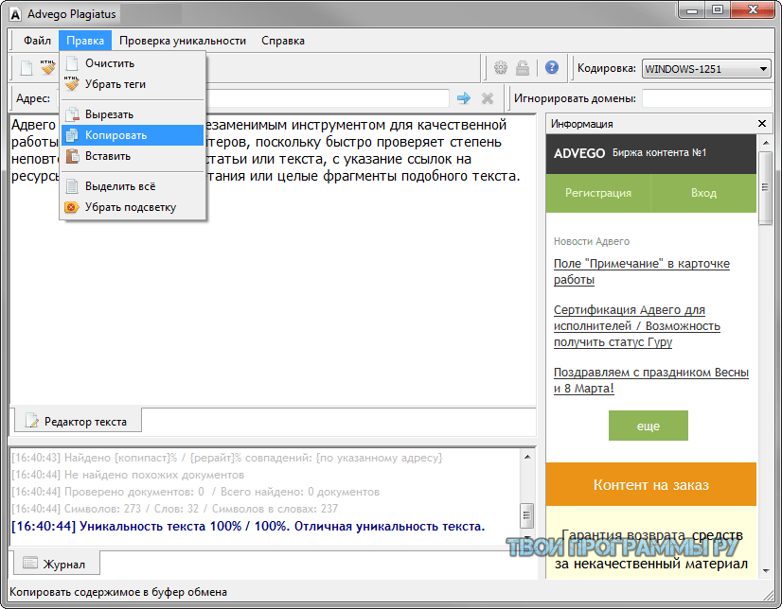Image resolution: width=782 pixels, height=609 pixels.
Task: Click the Информация panel scroll-up arrow
Action: pos(766,144)
